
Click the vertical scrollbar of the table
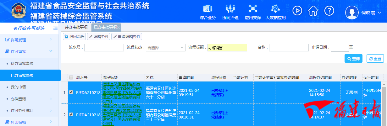click(384, 103)
